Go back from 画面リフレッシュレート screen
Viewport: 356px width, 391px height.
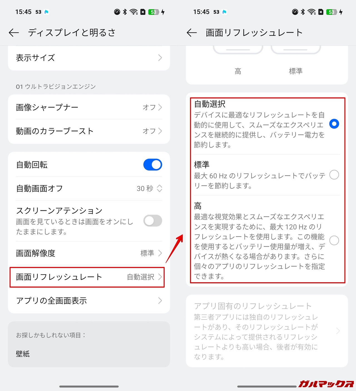coord(192,33)
